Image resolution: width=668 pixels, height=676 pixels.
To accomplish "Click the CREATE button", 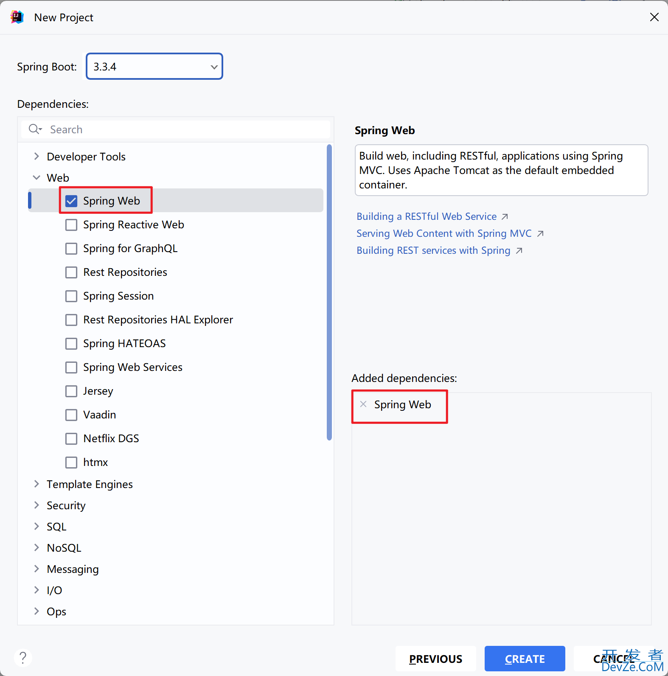I will coord(525,659).
